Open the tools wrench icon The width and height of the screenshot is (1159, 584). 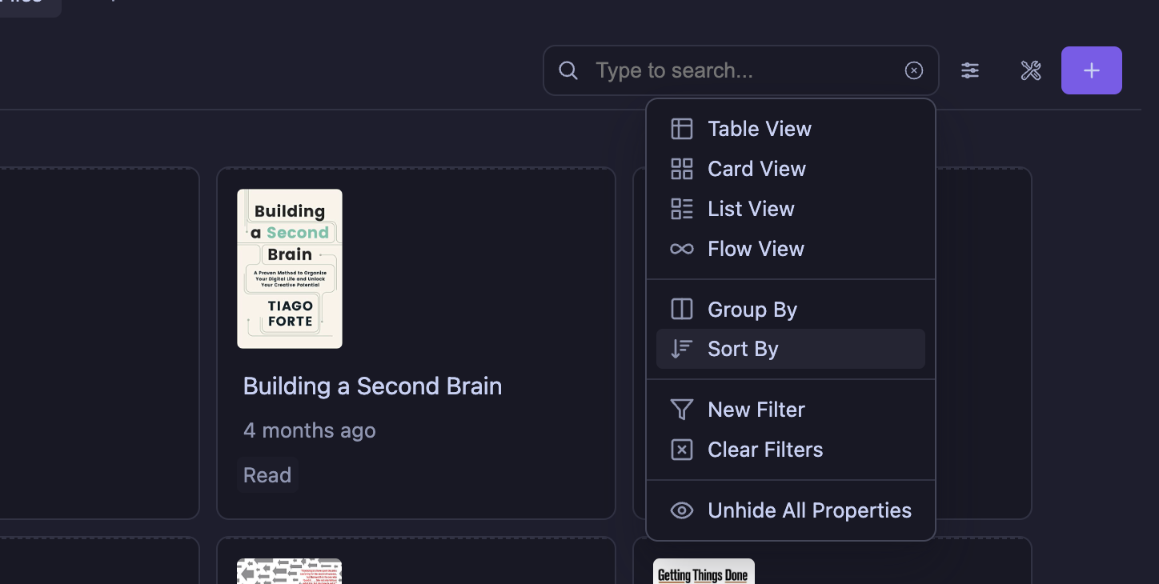[1031, 70]
